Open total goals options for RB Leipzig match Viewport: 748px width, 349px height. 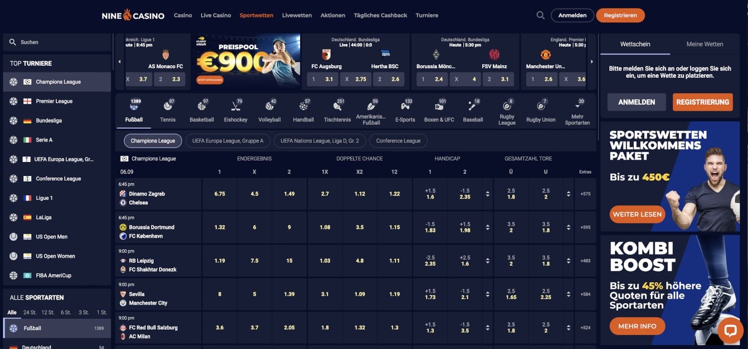(x=569, y=261)
